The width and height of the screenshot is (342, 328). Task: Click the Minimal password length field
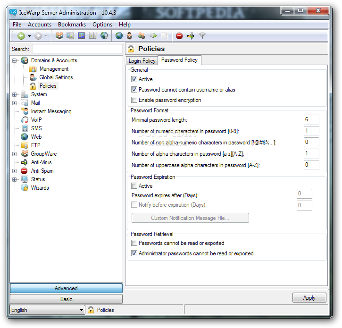(x=311, y=119)
